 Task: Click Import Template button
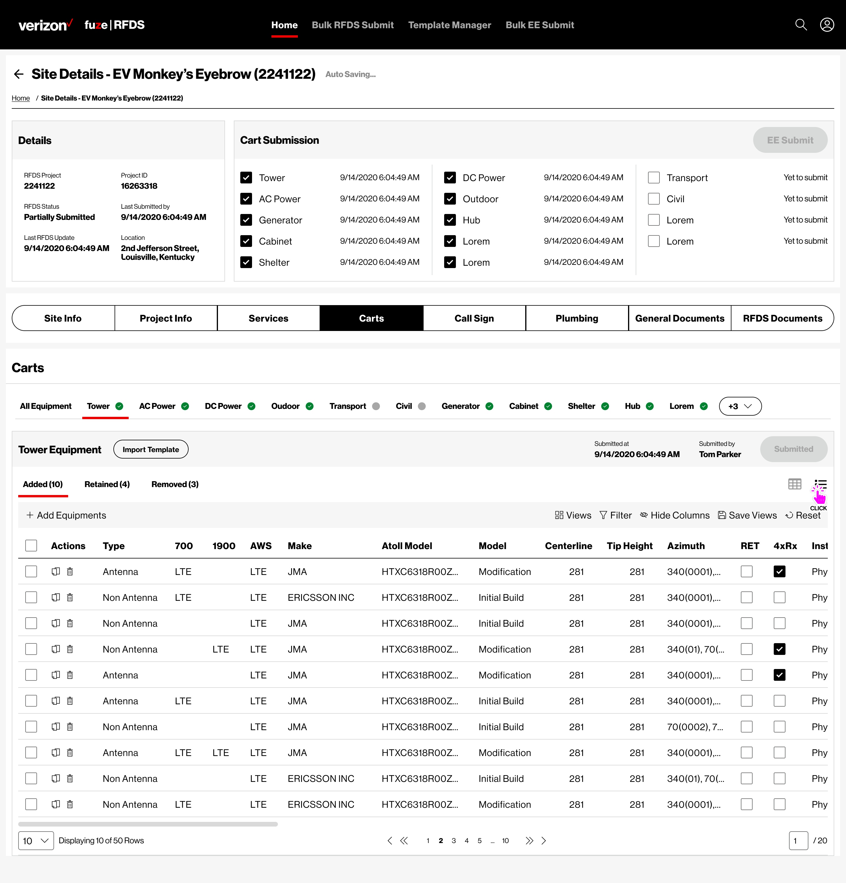click(151, 449)
